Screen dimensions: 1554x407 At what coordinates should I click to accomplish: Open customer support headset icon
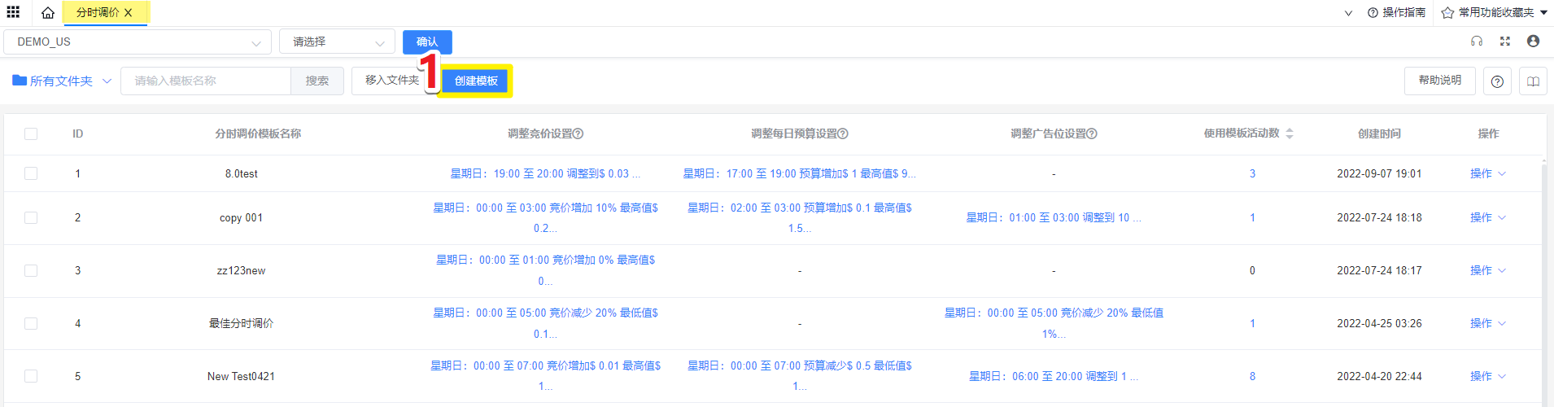(x=1477, y=41)
